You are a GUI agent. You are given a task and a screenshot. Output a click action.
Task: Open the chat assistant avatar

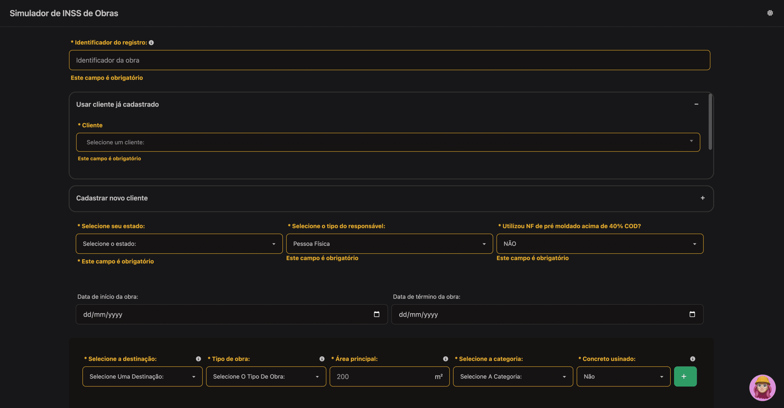click(762, 387)
